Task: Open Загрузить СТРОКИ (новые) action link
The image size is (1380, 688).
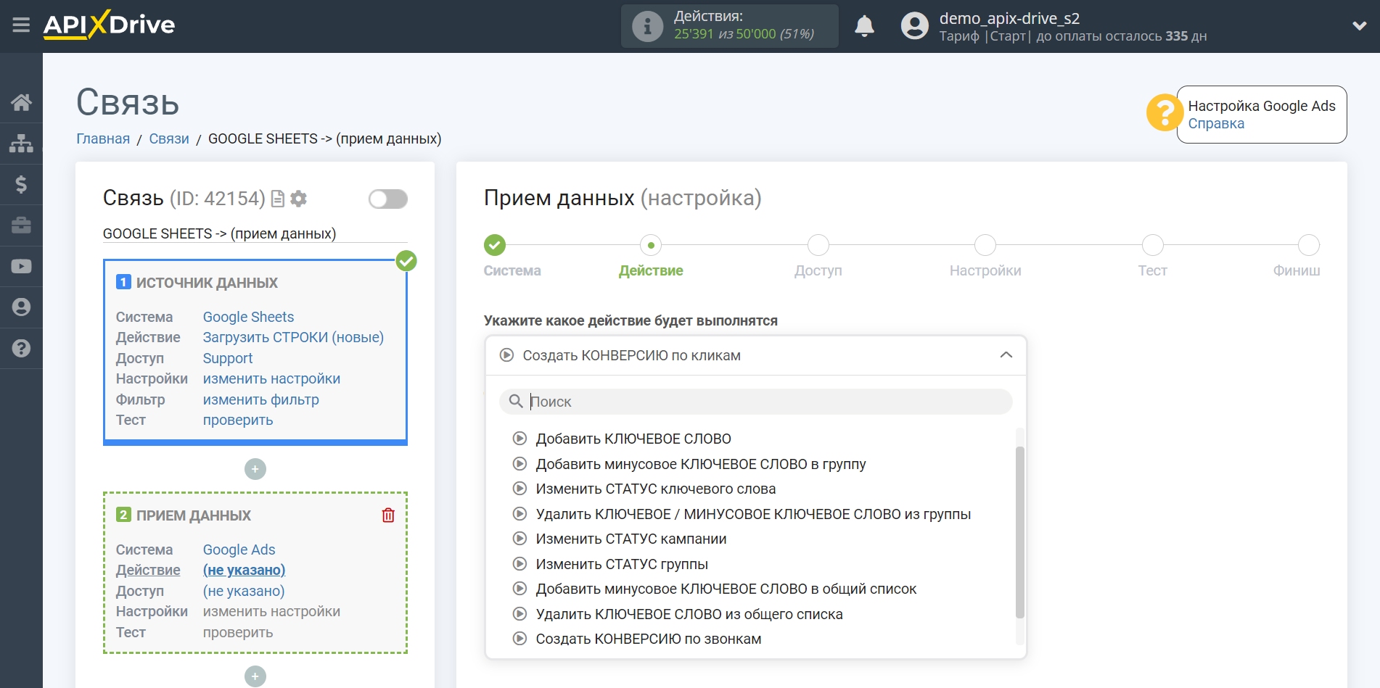Action: click(293, 337)
